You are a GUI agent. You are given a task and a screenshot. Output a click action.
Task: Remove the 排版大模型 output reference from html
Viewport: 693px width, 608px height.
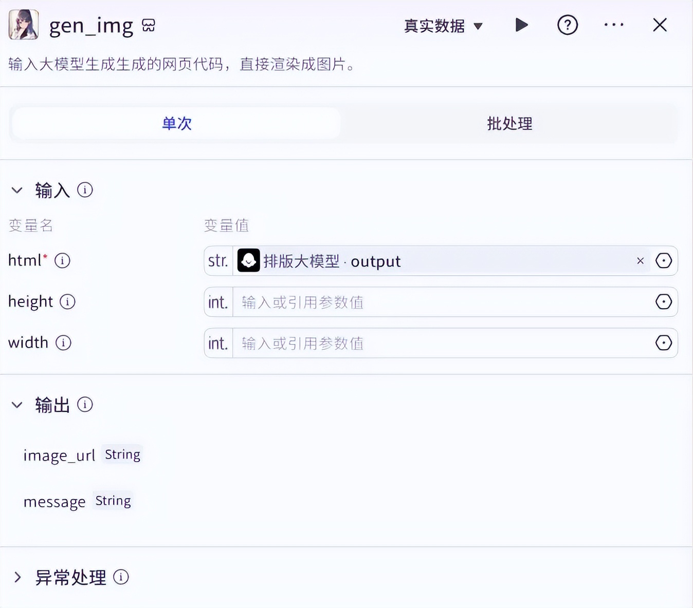tap(640, 261)
